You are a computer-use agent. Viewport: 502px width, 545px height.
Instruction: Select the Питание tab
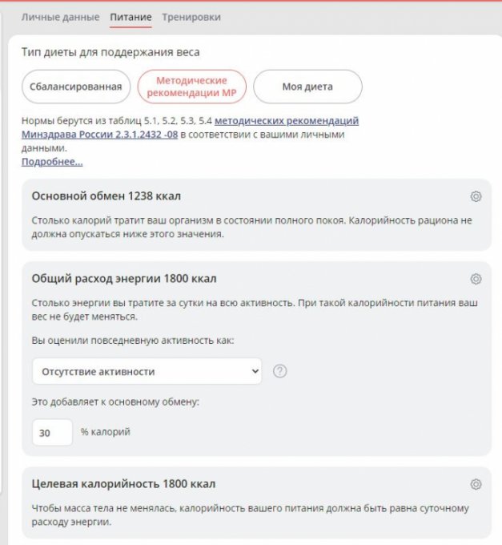point(131,17)
